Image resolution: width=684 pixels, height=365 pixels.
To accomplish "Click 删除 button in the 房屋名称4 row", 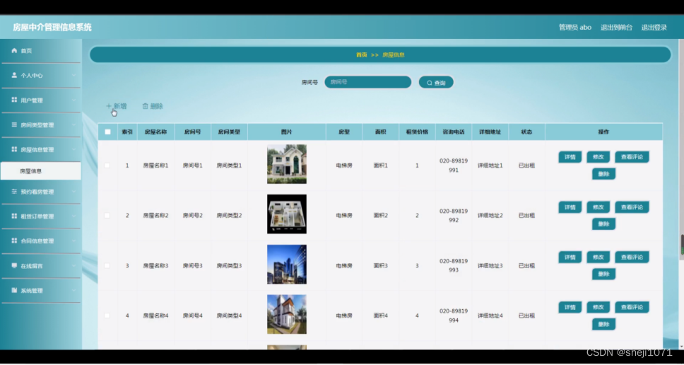I will [603, 324].
